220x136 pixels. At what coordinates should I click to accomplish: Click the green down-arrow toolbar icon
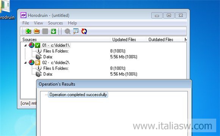(53, 31)
